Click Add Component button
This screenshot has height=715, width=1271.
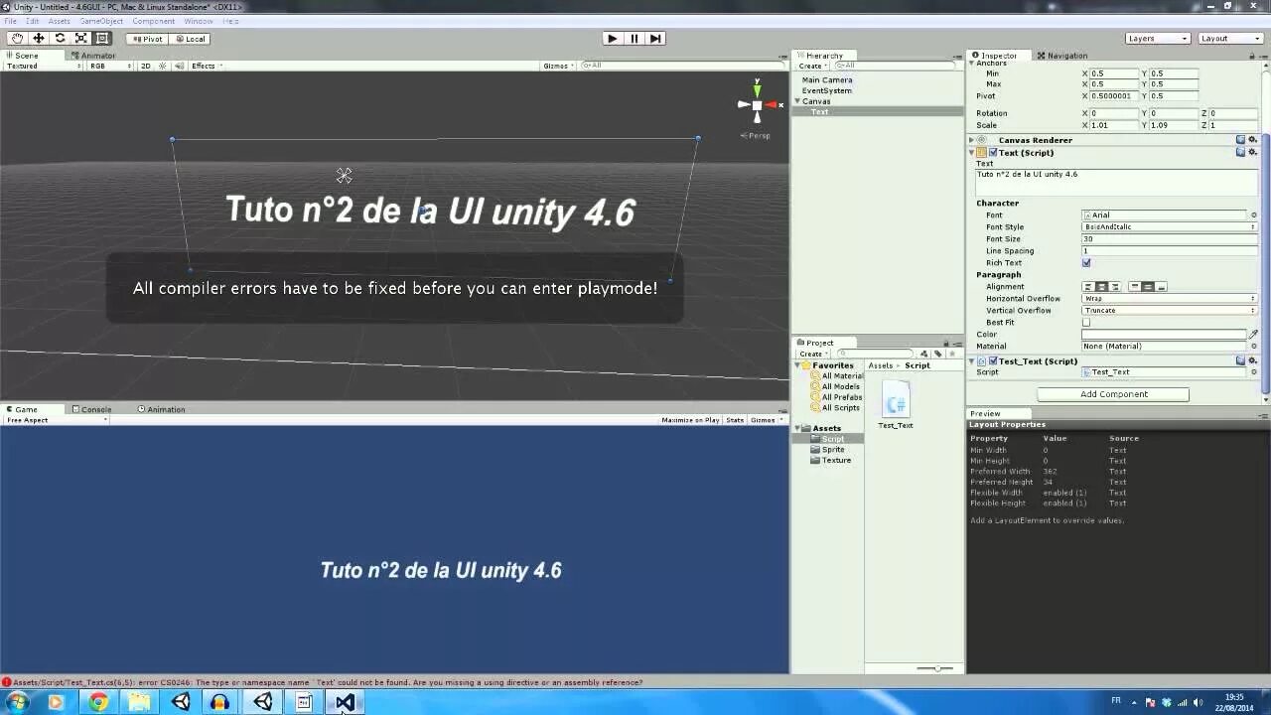click(1113, 394)
